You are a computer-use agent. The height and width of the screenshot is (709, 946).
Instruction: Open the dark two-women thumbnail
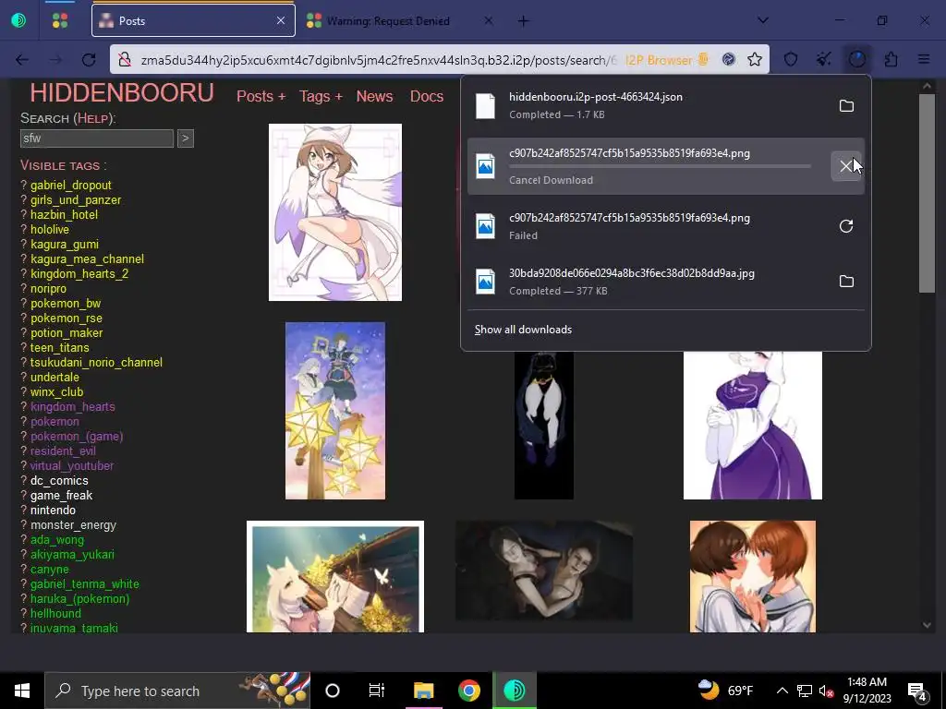tap(543, 571)
